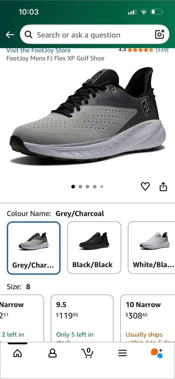Focus the search or ask question field

pos(94,34)
